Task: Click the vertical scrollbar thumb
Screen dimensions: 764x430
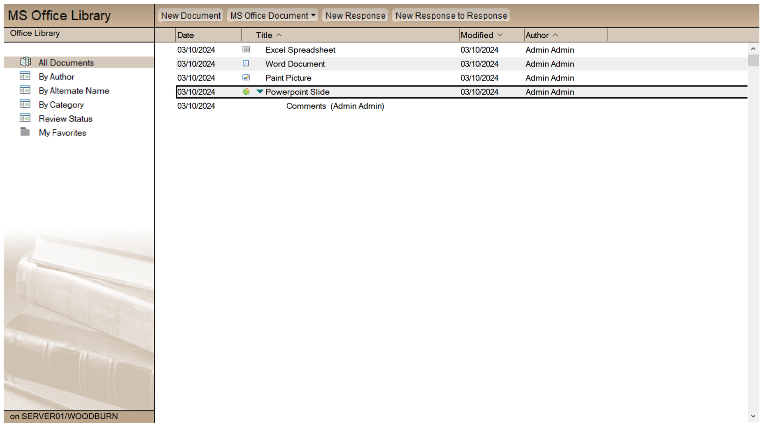Action: tap(753, 60)
